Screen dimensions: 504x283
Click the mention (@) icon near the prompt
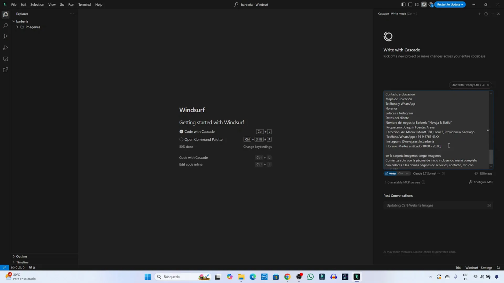pos(476,173)
